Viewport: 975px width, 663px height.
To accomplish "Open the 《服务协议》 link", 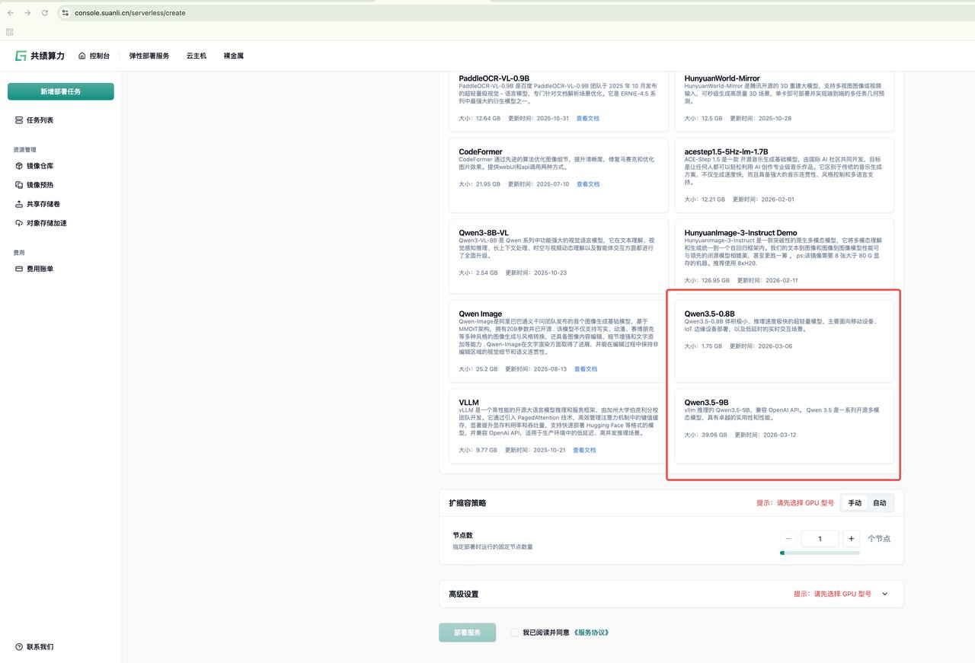I will [x=591, y=633].
